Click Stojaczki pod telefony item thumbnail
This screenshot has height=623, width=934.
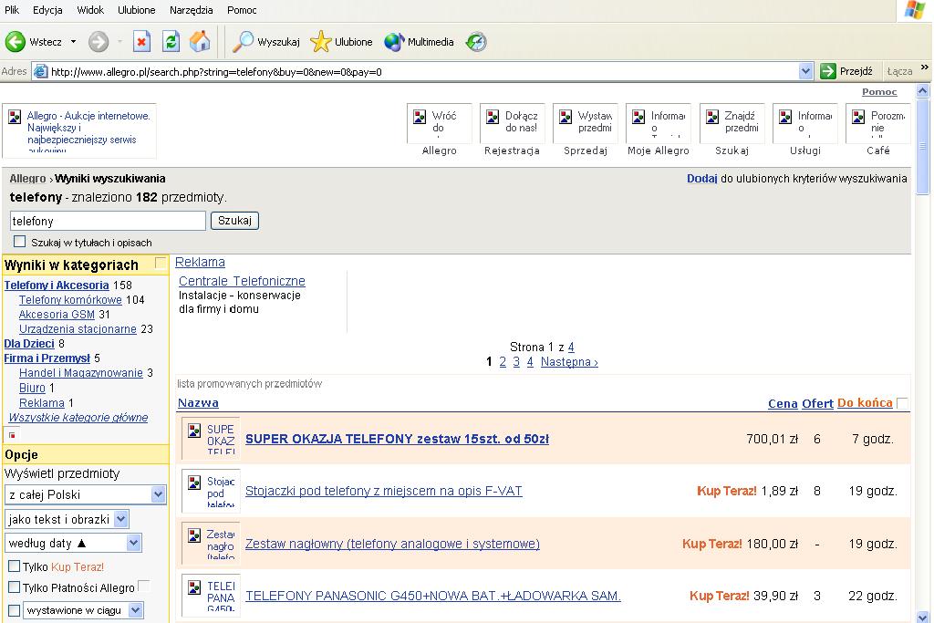(211, 491)
